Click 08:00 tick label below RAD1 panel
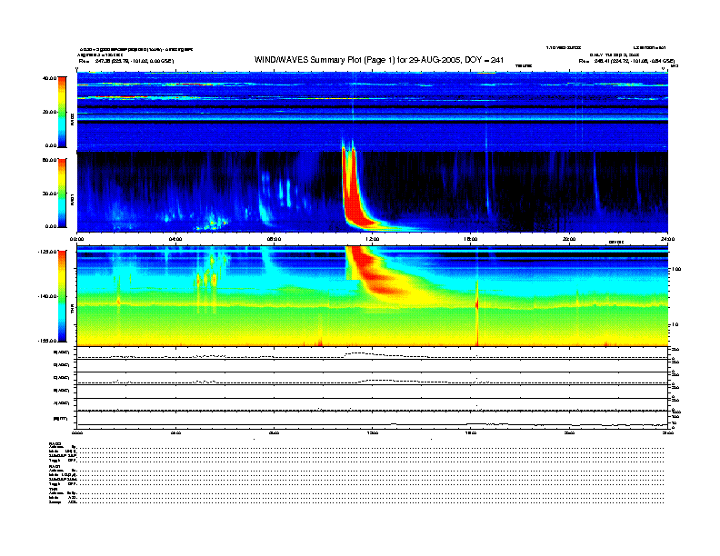The image size is (720, 556). (275, 239)
